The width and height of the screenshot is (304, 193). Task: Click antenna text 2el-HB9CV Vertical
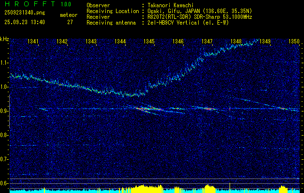click(174, 23)
